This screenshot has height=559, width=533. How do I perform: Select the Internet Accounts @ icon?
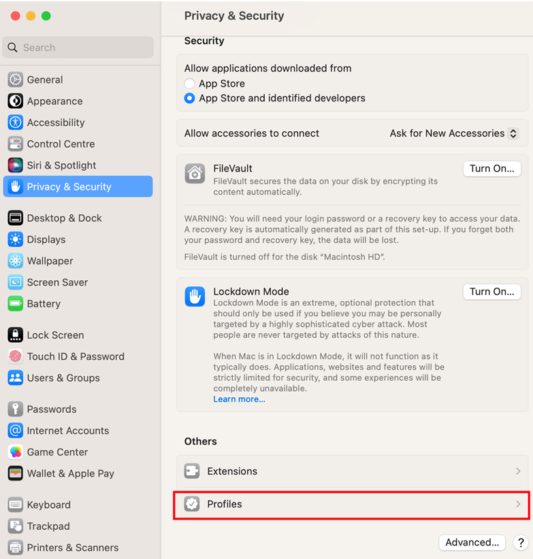pyautogui.click(x=16, y=430)
